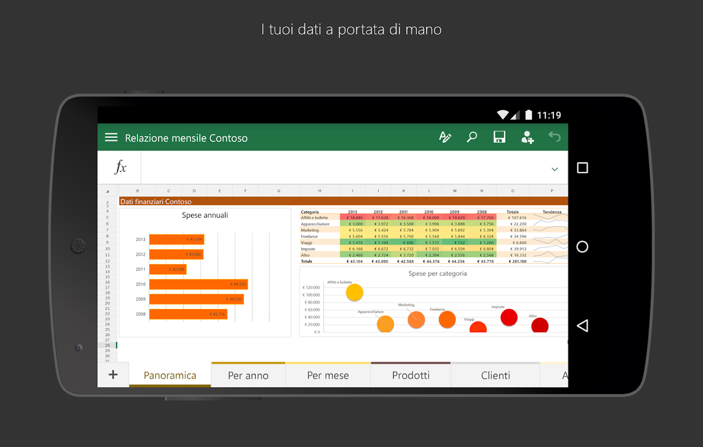
Task: Click the red Altro bubble
Action: [x=540, y=325]
